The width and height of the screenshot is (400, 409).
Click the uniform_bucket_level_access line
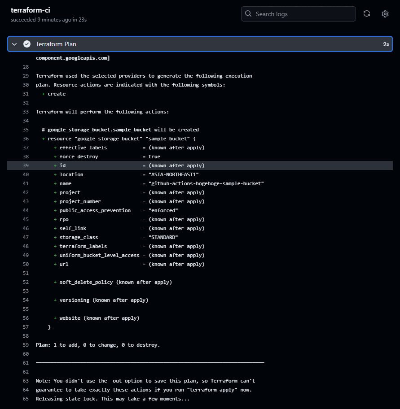(x=129, y=255)
